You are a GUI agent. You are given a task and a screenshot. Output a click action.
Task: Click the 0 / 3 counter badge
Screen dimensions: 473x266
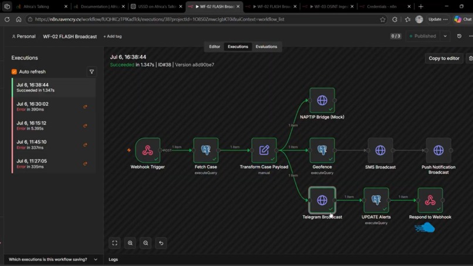(396, 36)
